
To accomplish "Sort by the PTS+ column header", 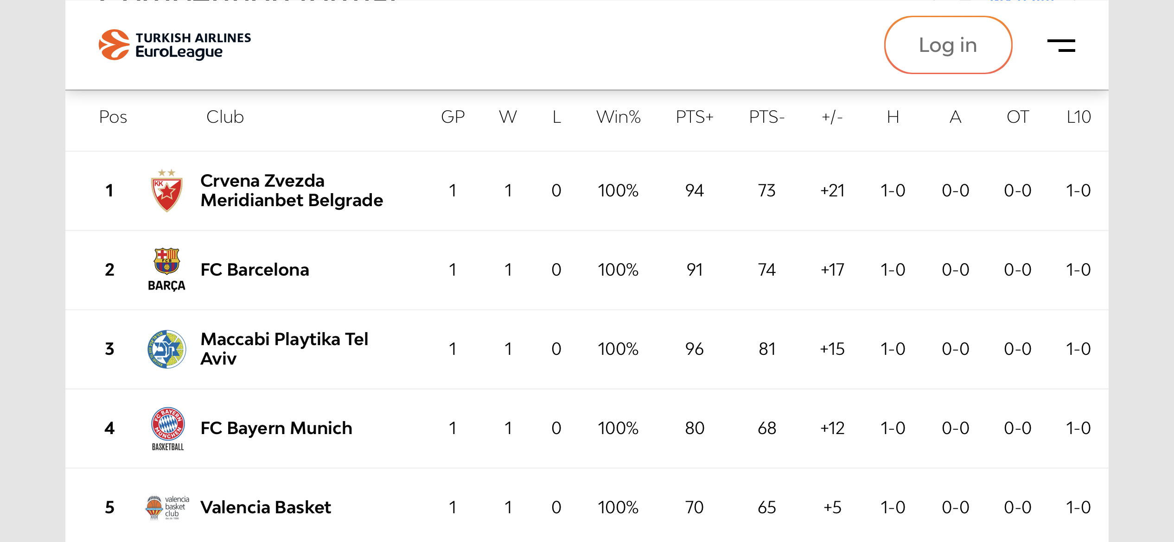I will point(695,117).
